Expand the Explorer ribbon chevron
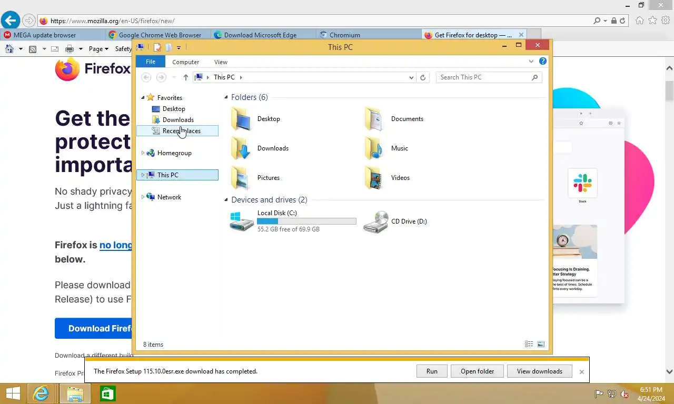 pyautogui.click(x=531, y=62)
